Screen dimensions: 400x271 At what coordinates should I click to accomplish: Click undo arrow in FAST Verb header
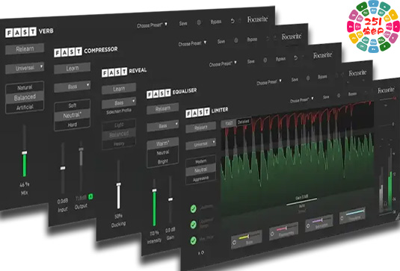(x=233, y=21)
